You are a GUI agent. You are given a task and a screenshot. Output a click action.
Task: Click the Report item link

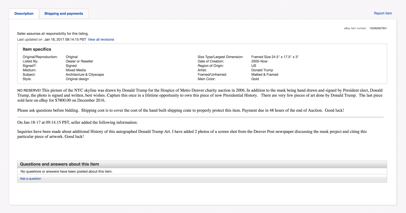[x=383, y=13]
